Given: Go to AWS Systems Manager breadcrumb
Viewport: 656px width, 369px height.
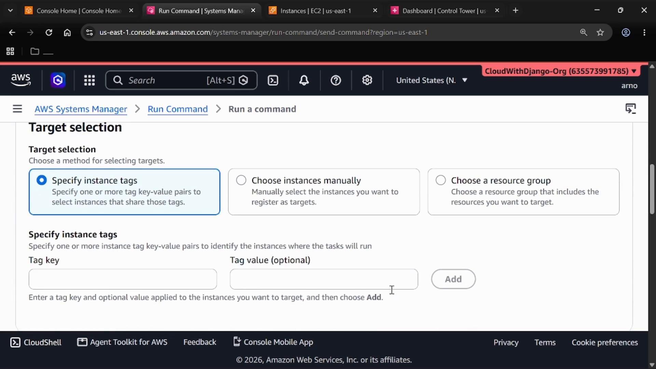Looking at the screenshot, I should pyautogui.click(x=81, y=109).
